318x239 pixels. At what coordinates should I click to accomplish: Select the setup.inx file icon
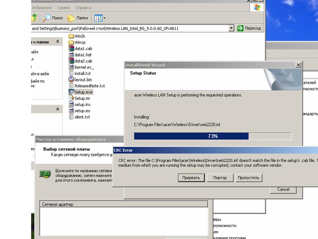71,105
